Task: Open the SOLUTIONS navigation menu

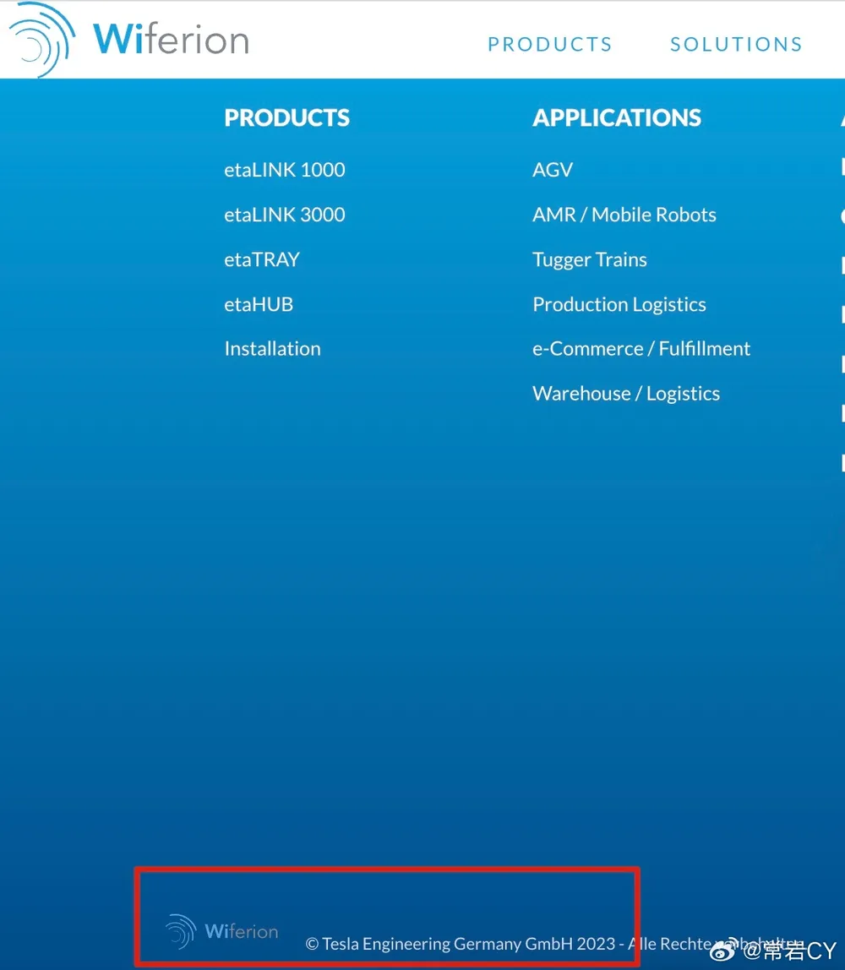Action: click(x=736, y=44)
